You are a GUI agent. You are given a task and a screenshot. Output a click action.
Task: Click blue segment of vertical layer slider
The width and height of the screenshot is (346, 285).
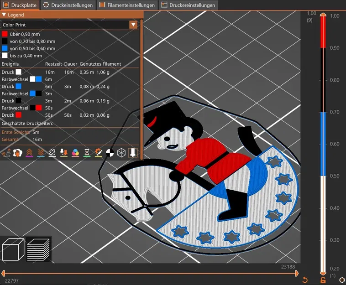(323, 144)
